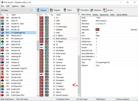Click the Arsenal 92 team crest
138x101 pixels.
click(x=2, y=59)
